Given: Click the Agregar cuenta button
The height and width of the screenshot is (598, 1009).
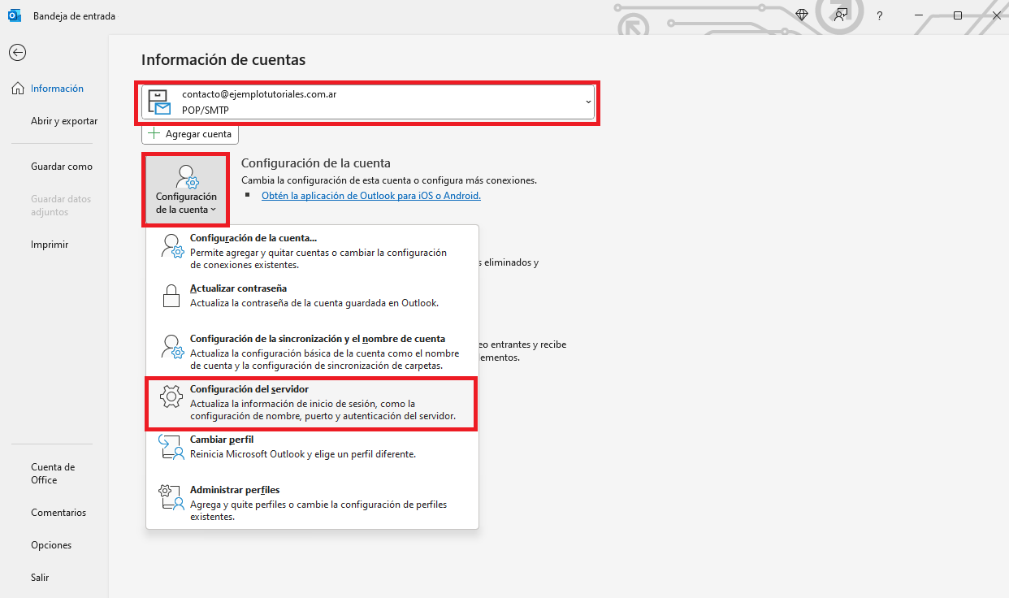Looking at the screenshot, I should [190, 134].
